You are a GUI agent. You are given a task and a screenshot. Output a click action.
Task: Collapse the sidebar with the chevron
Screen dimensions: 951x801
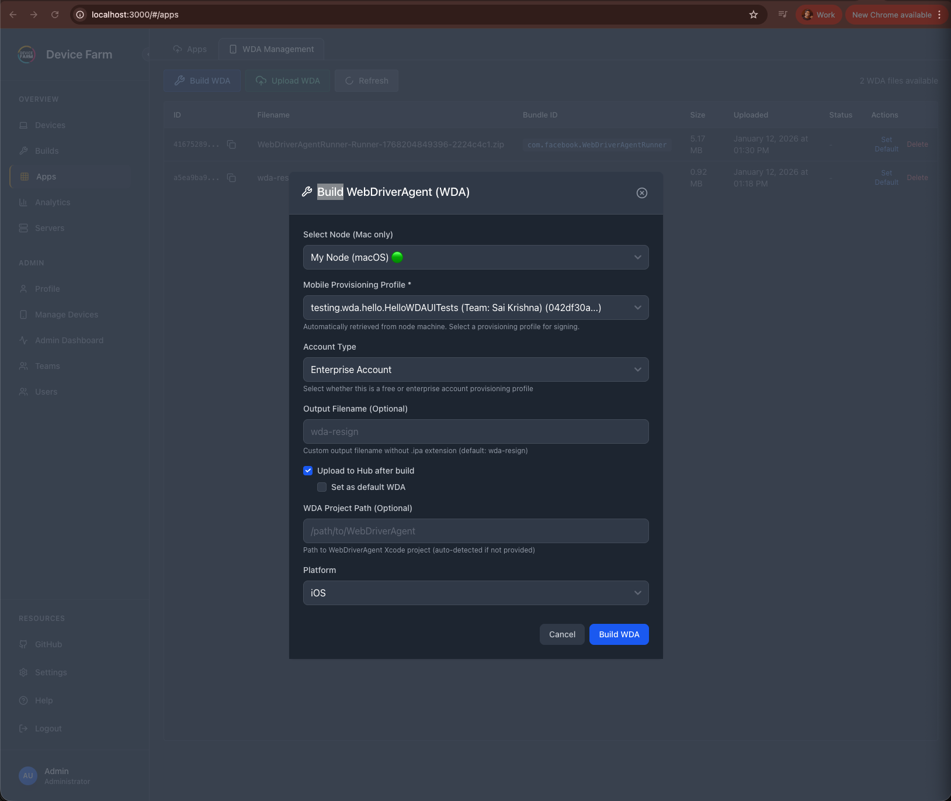(147, 54)
